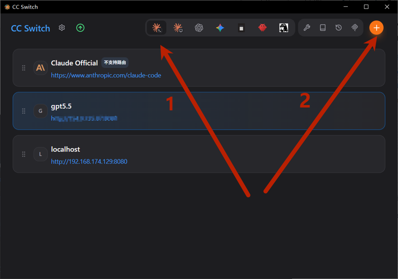Grab the localhost drag handle
The image size is (398, 279).
23,154
